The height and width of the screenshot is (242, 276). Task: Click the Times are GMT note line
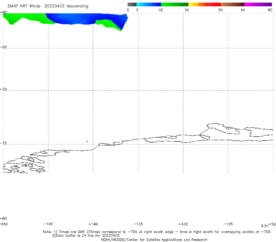[x=157, y=232]
